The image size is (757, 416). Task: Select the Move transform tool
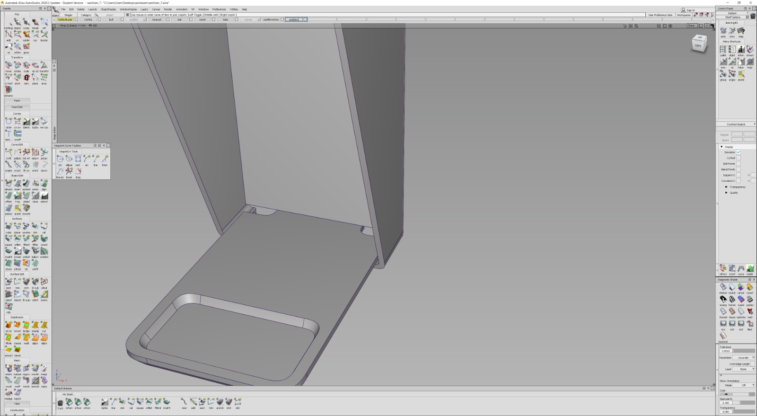9,66
